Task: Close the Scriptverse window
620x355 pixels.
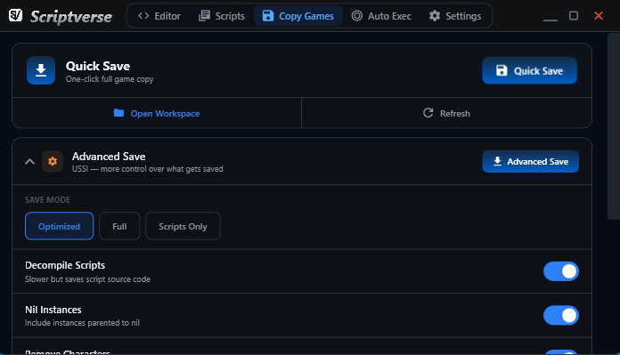Action: pos(599,16)
